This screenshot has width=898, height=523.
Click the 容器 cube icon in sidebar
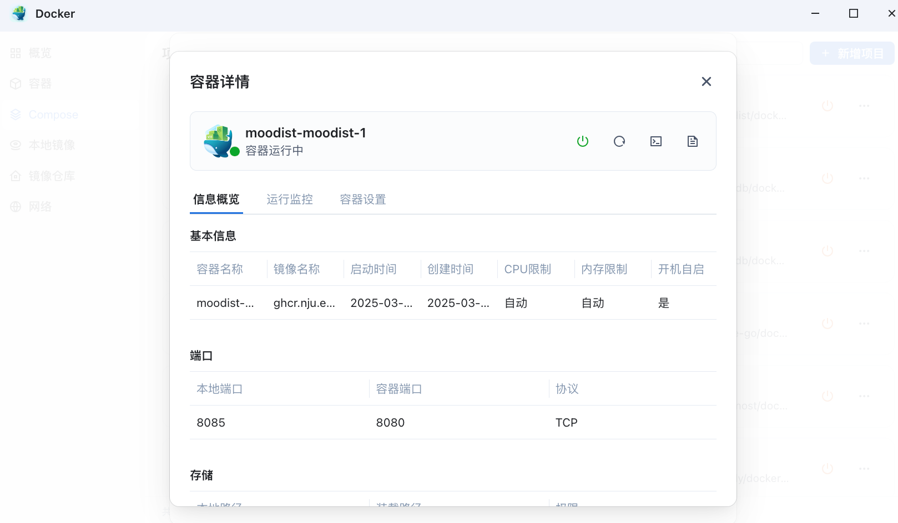(x=16, y=84)
